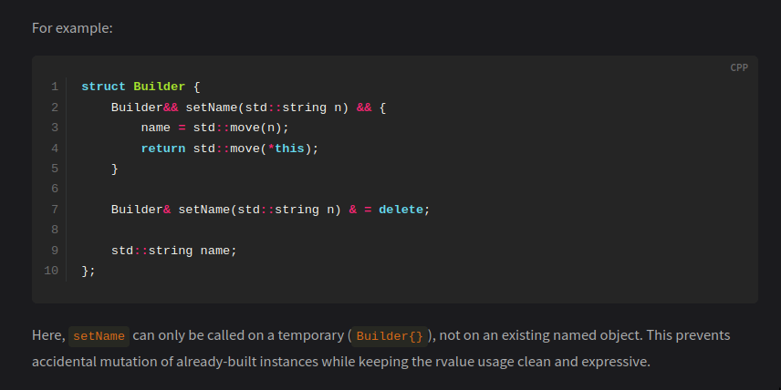Click line number 2 in gutter
Viewport: 781px width, 390px height.
55,108
